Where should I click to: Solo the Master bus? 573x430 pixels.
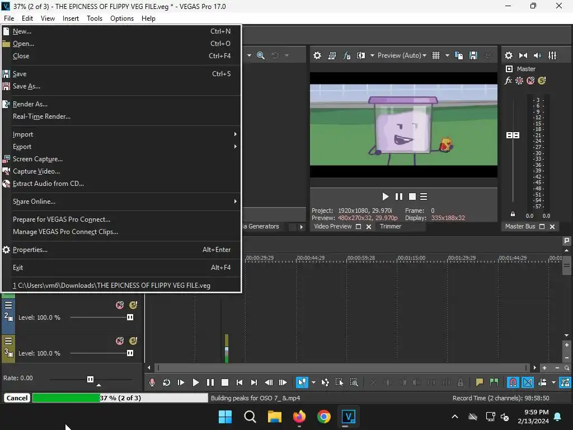542,81
